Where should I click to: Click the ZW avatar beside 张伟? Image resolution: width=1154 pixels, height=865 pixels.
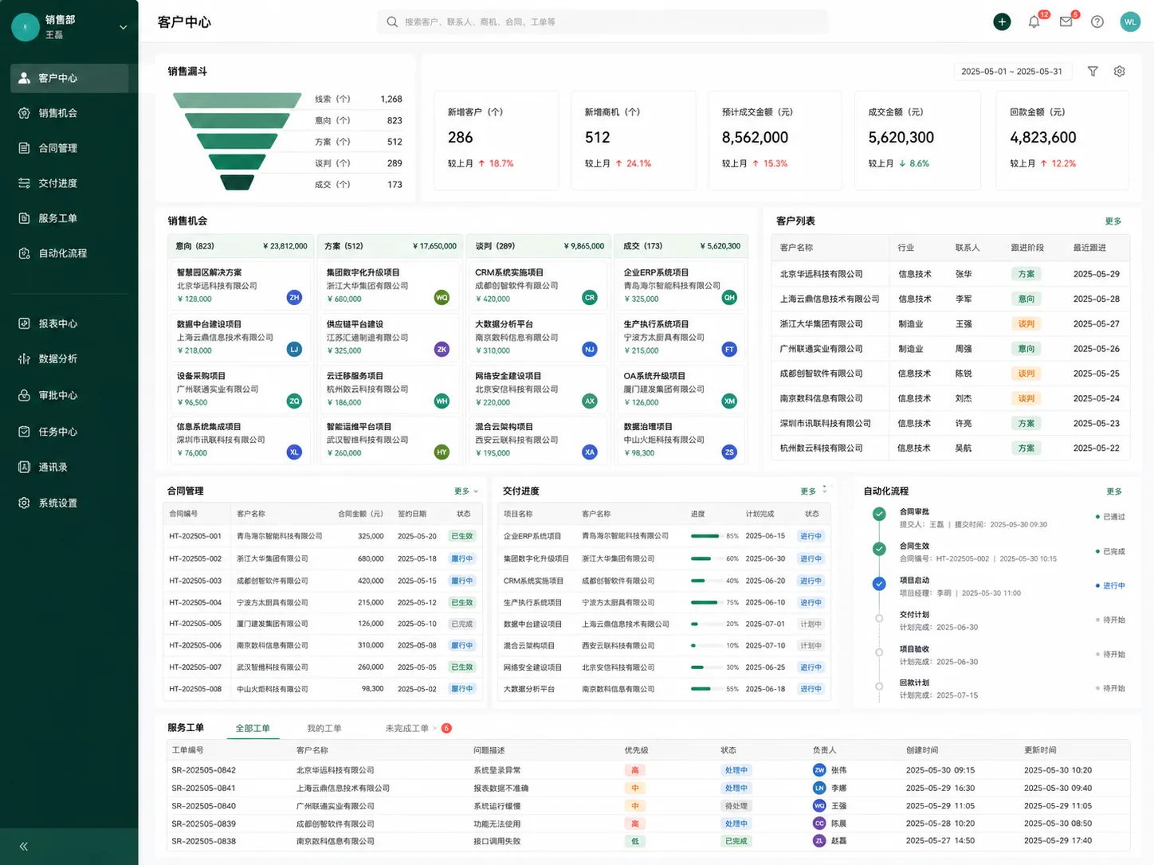click(819, 770)
